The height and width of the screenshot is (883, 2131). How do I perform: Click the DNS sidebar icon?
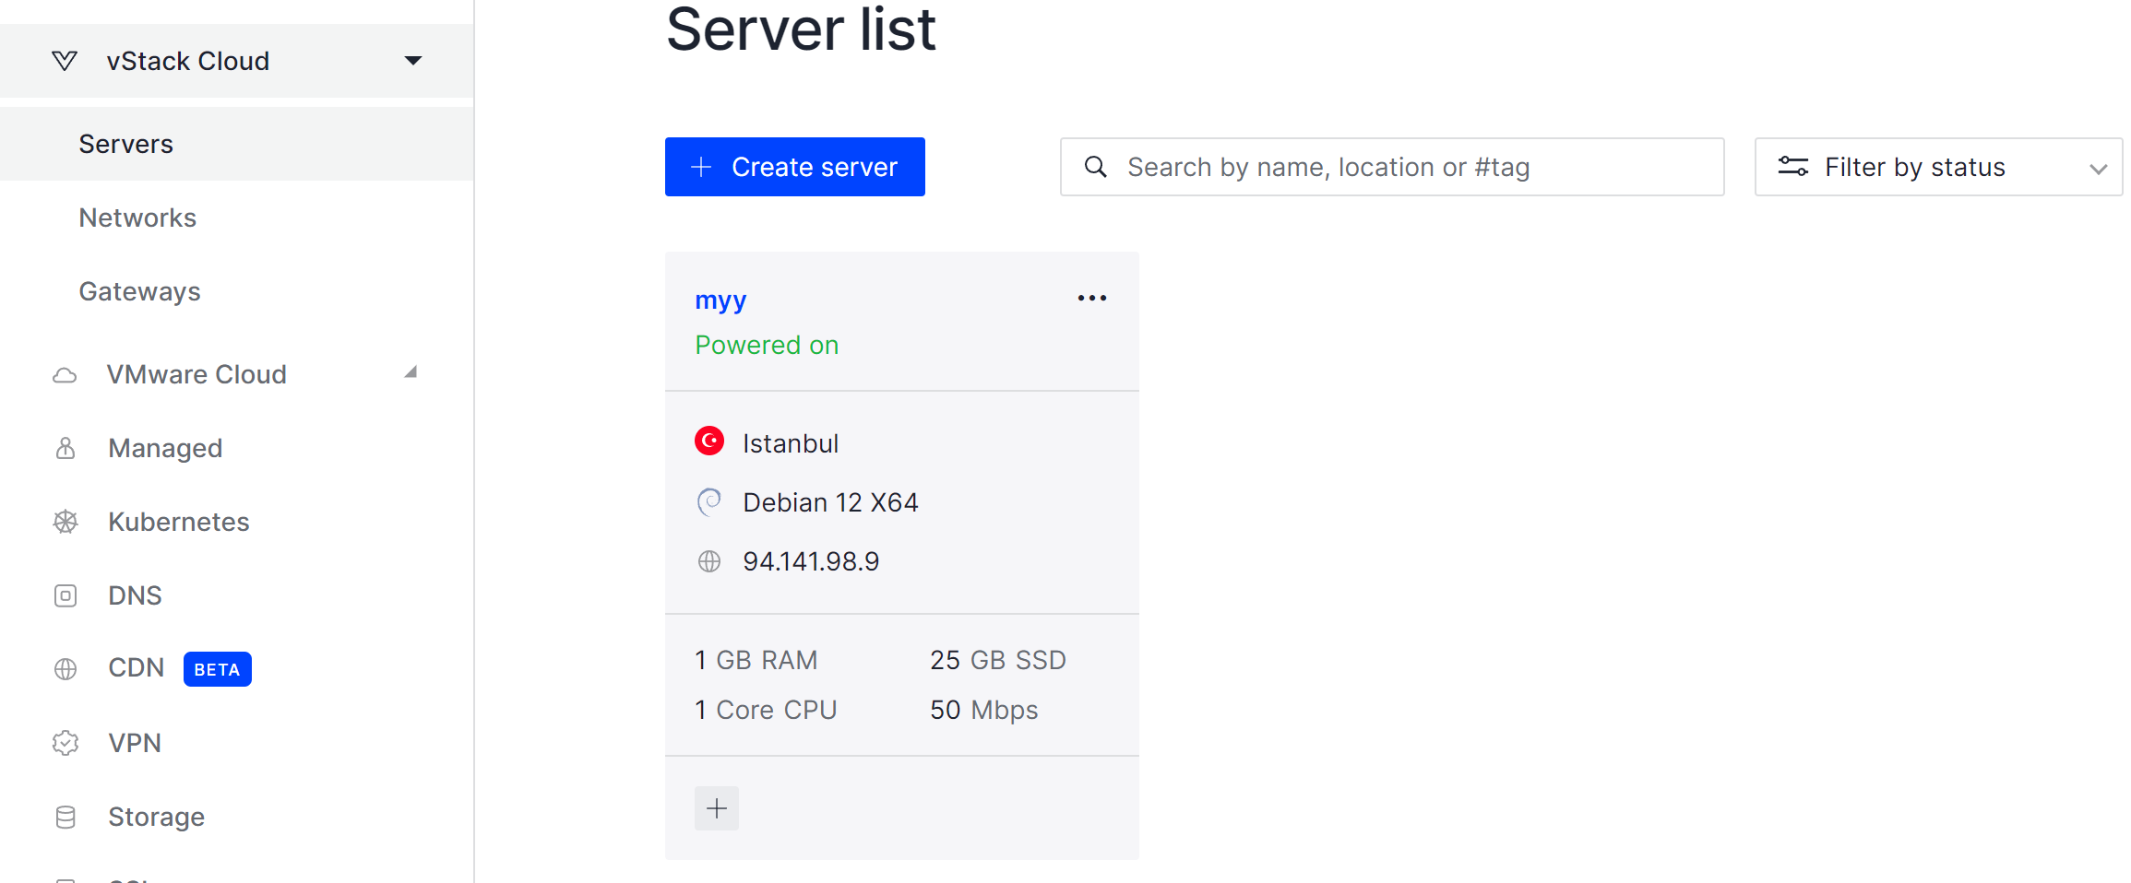coord(65,595)
